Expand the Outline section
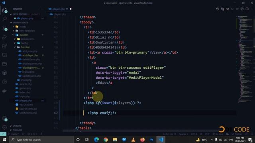 click(17, 126)
